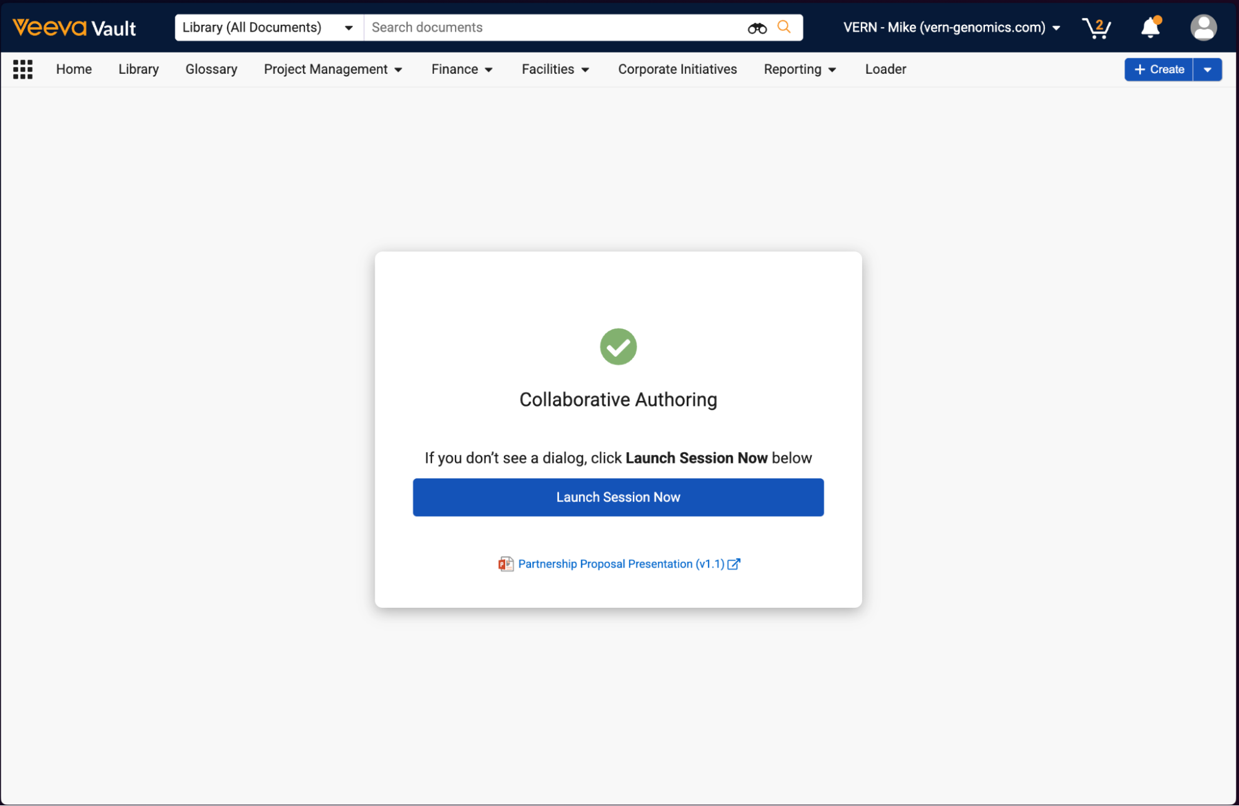This screenshot has height=806, width=1239.
Task: Expand the Create button arrow menu
Action: point(1207,69)
